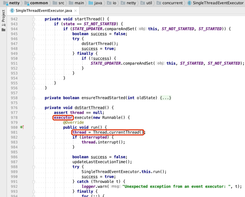
Task: Click the @Override annotation
Action: tap(73, 122)
